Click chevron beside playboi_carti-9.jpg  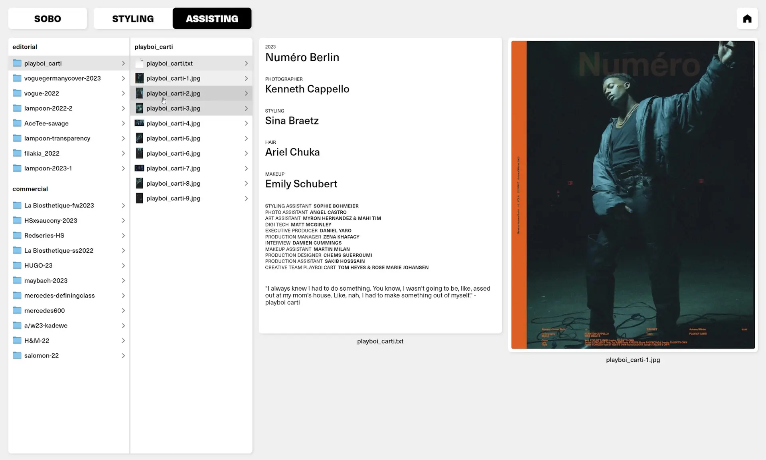point(246,198)
